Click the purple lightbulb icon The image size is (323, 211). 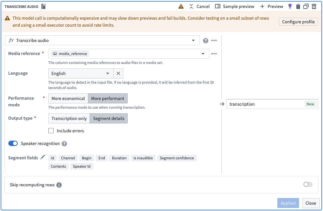pyautogui.click(x=290, y=6)
